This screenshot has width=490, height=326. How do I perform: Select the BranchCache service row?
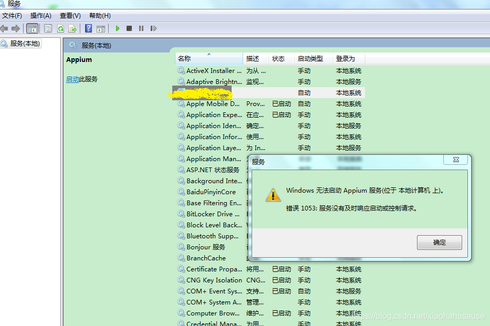[212, 258]
